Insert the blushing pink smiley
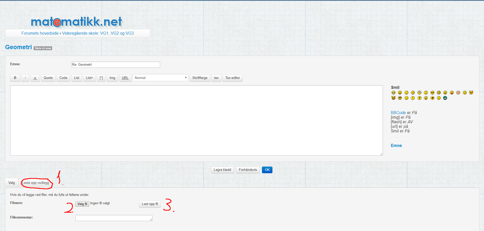Viewport: 484px width, 231px height. [x=458, y=93]
